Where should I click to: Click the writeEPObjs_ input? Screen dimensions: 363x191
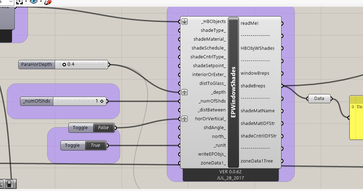(212, 154)
